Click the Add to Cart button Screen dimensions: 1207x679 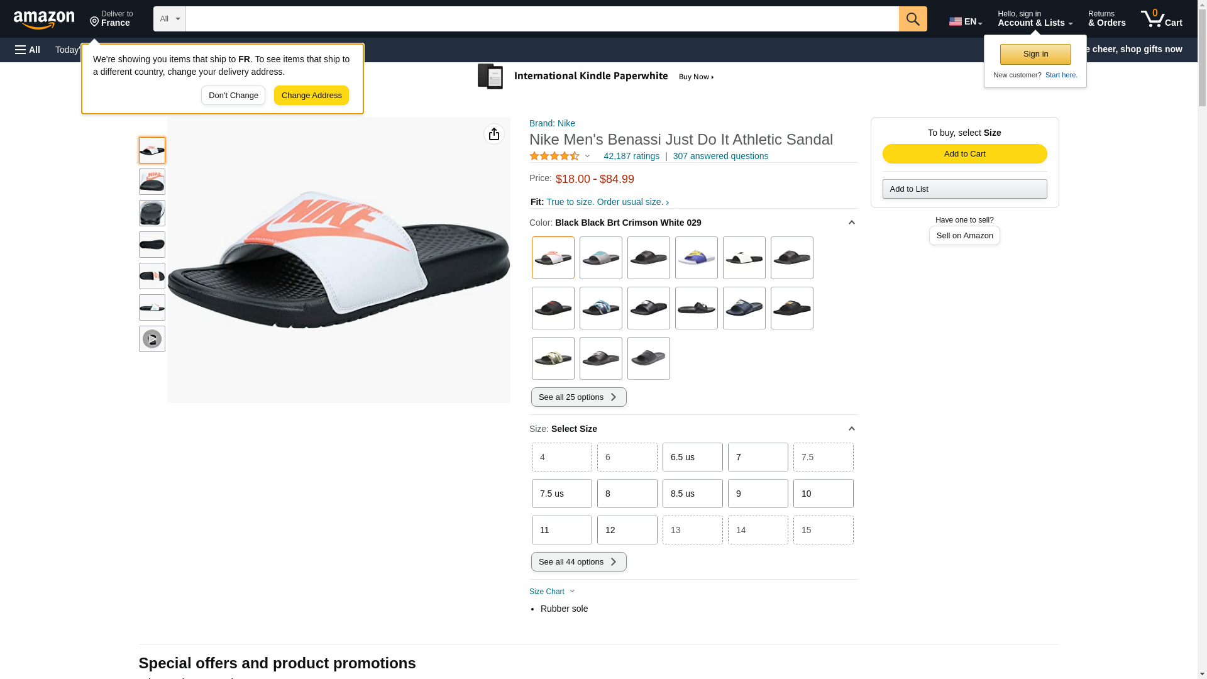coord(964,154)
